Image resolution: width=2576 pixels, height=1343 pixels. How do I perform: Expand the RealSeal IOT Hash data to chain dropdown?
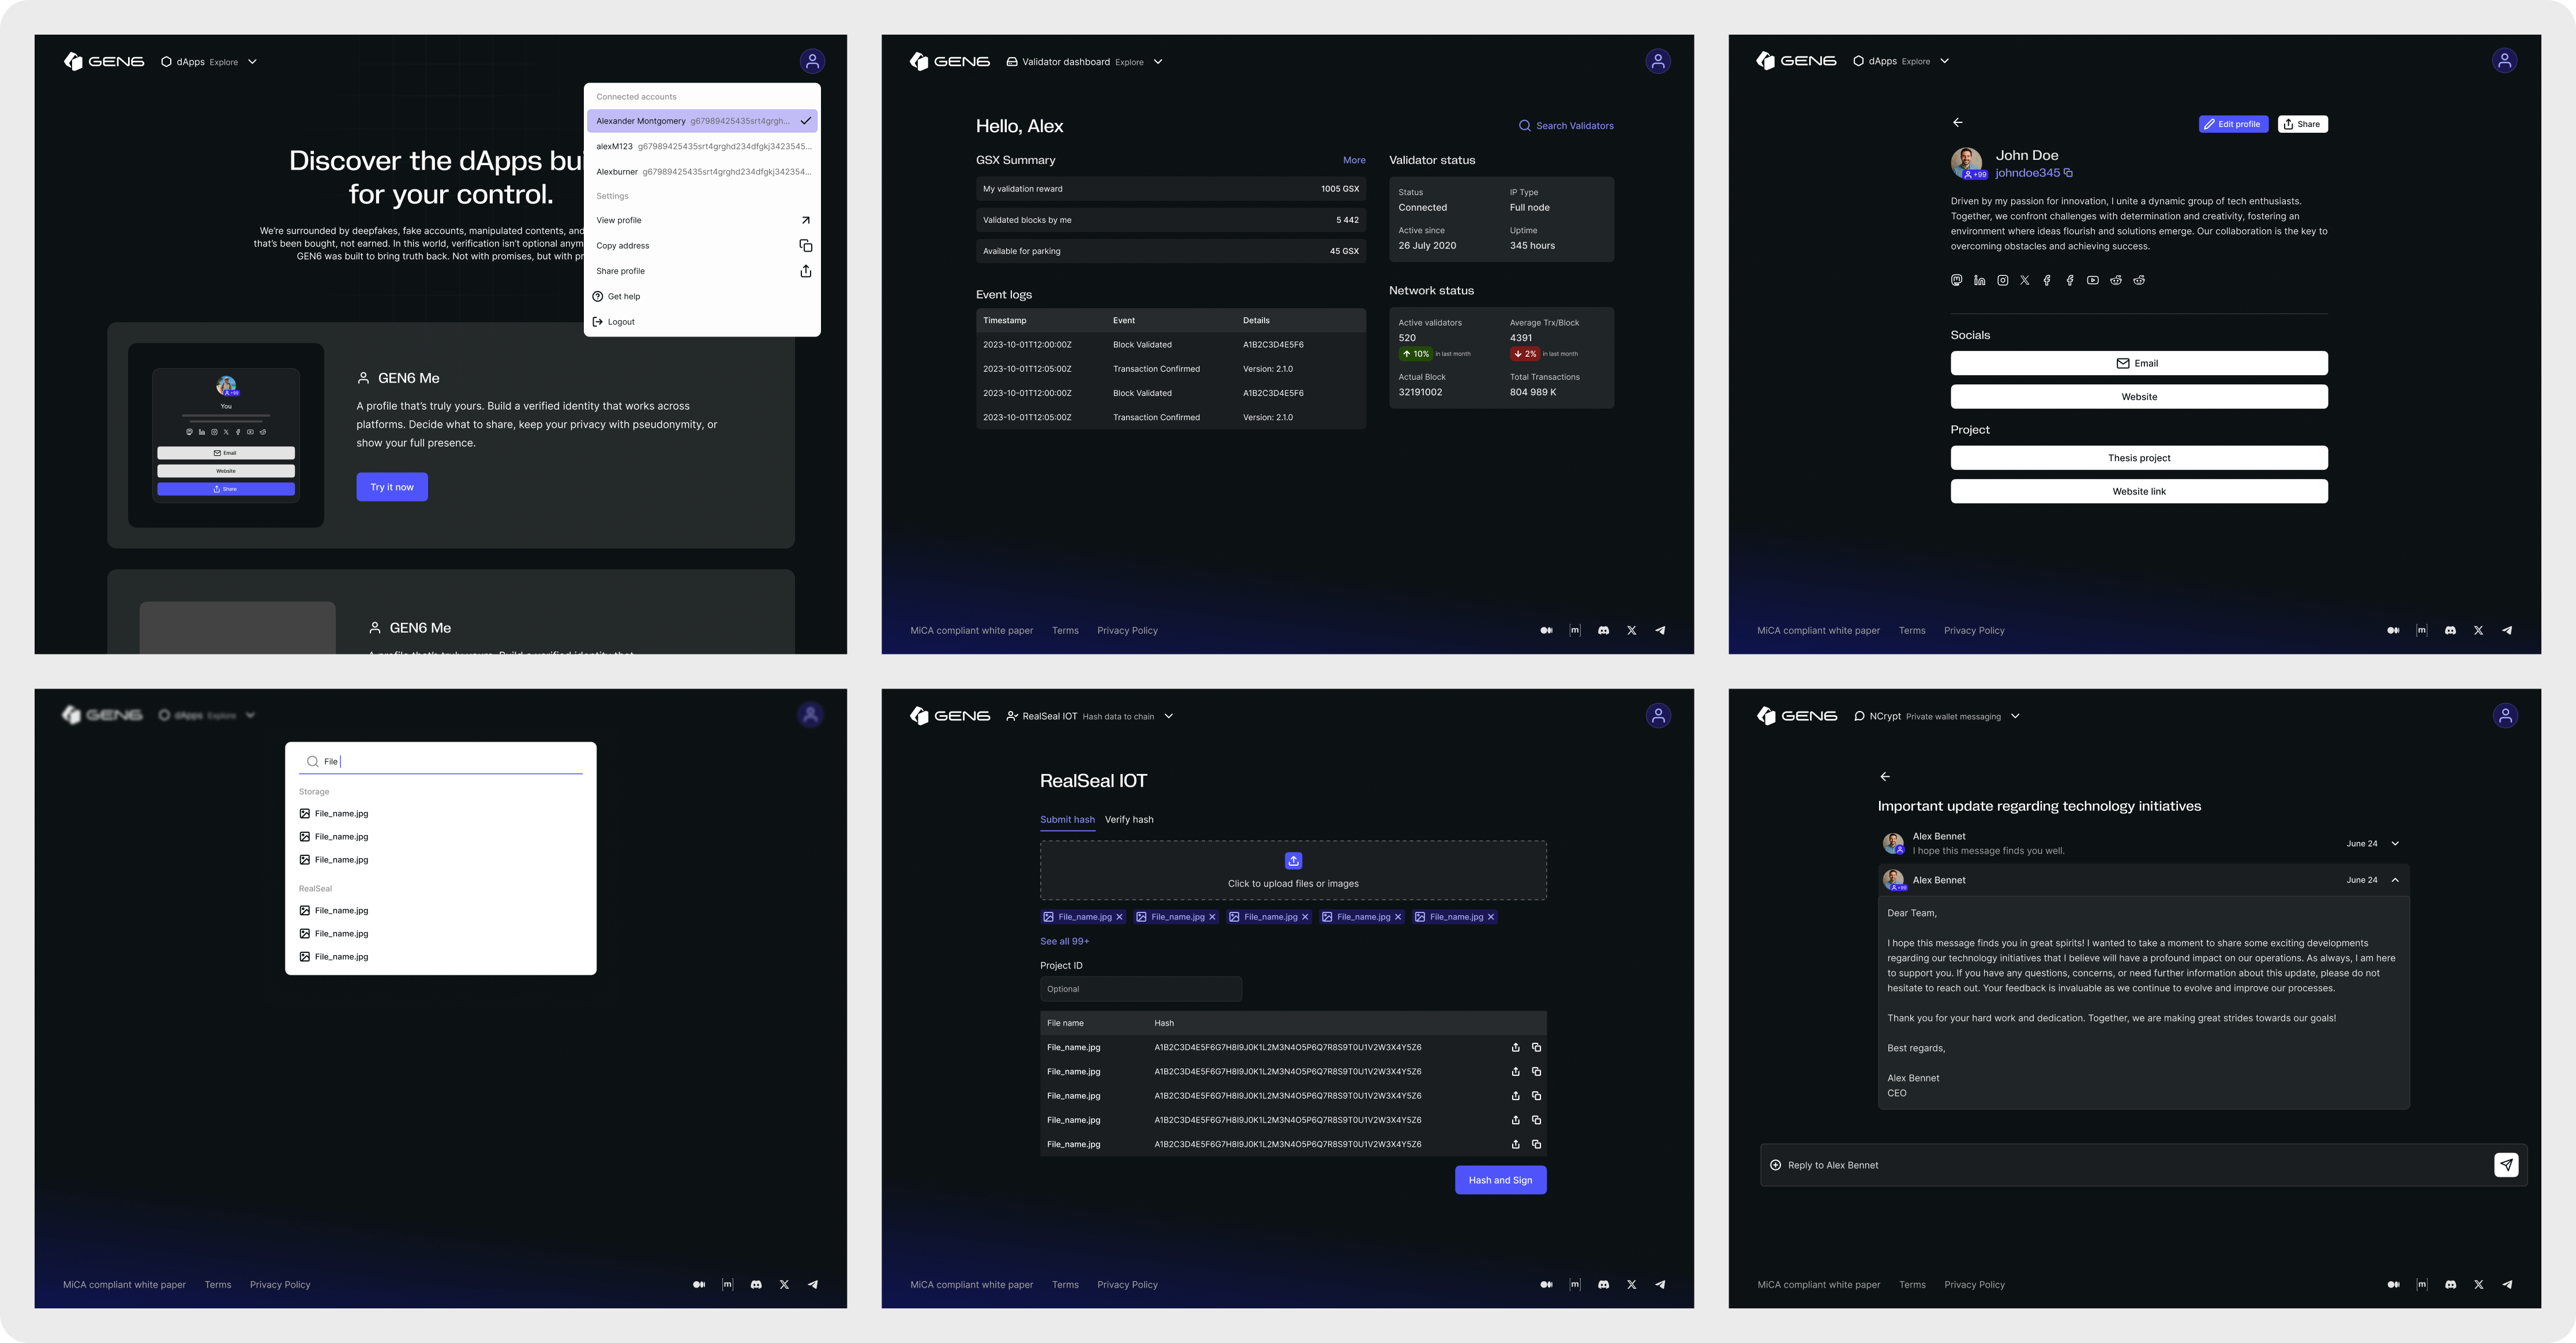(1168, 716)
